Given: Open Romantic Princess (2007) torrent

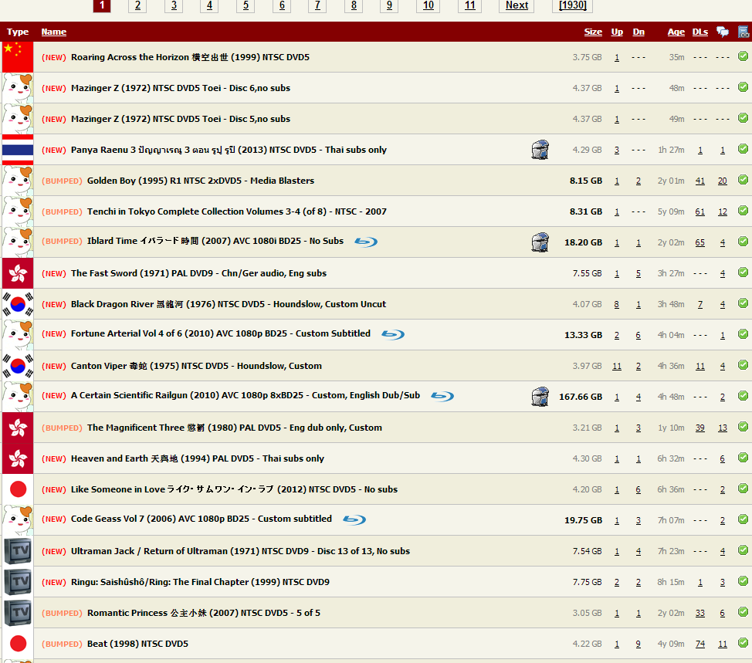Looking at the screenshot, I should [x=204, y=613].
